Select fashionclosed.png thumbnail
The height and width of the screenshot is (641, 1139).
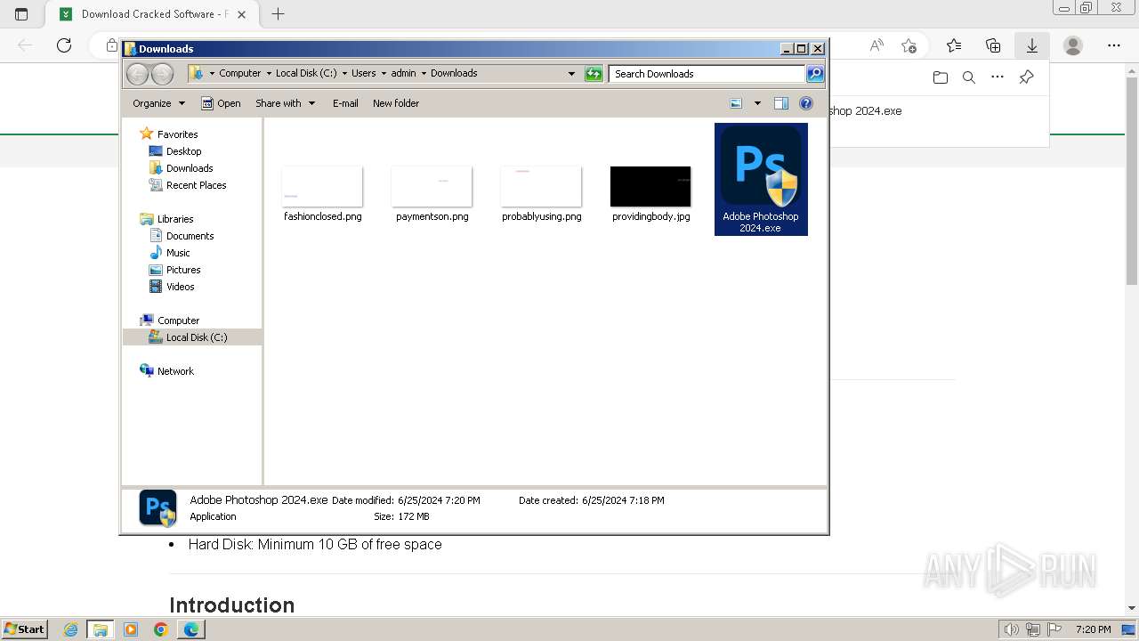coord(322,186)
